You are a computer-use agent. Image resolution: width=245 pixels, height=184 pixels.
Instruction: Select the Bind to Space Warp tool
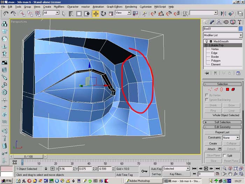point(38,14)
